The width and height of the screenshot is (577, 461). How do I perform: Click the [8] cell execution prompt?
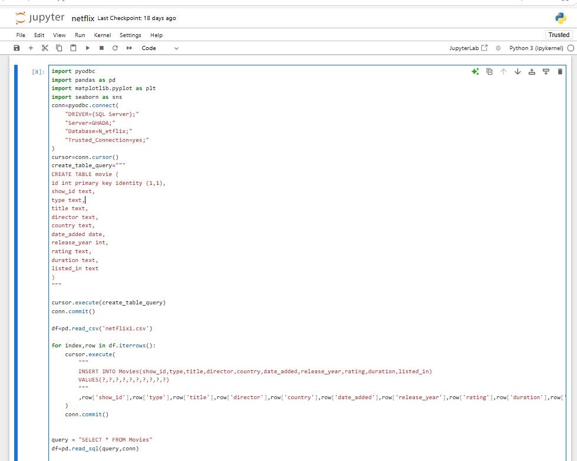point(38,72)
